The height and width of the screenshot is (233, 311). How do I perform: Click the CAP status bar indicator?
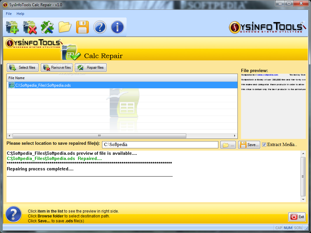[x=279, y=228]
